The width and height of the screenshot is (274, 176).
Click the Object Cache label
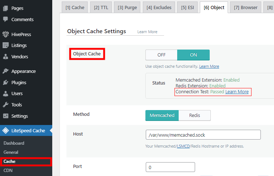87,54
